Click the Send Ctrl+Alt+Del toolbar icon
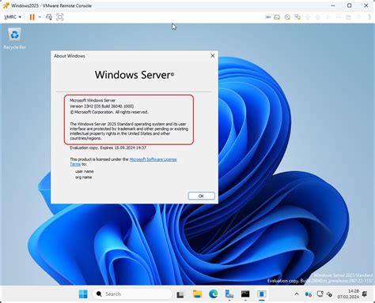375x303 pixels. click(x=49, y=17)
